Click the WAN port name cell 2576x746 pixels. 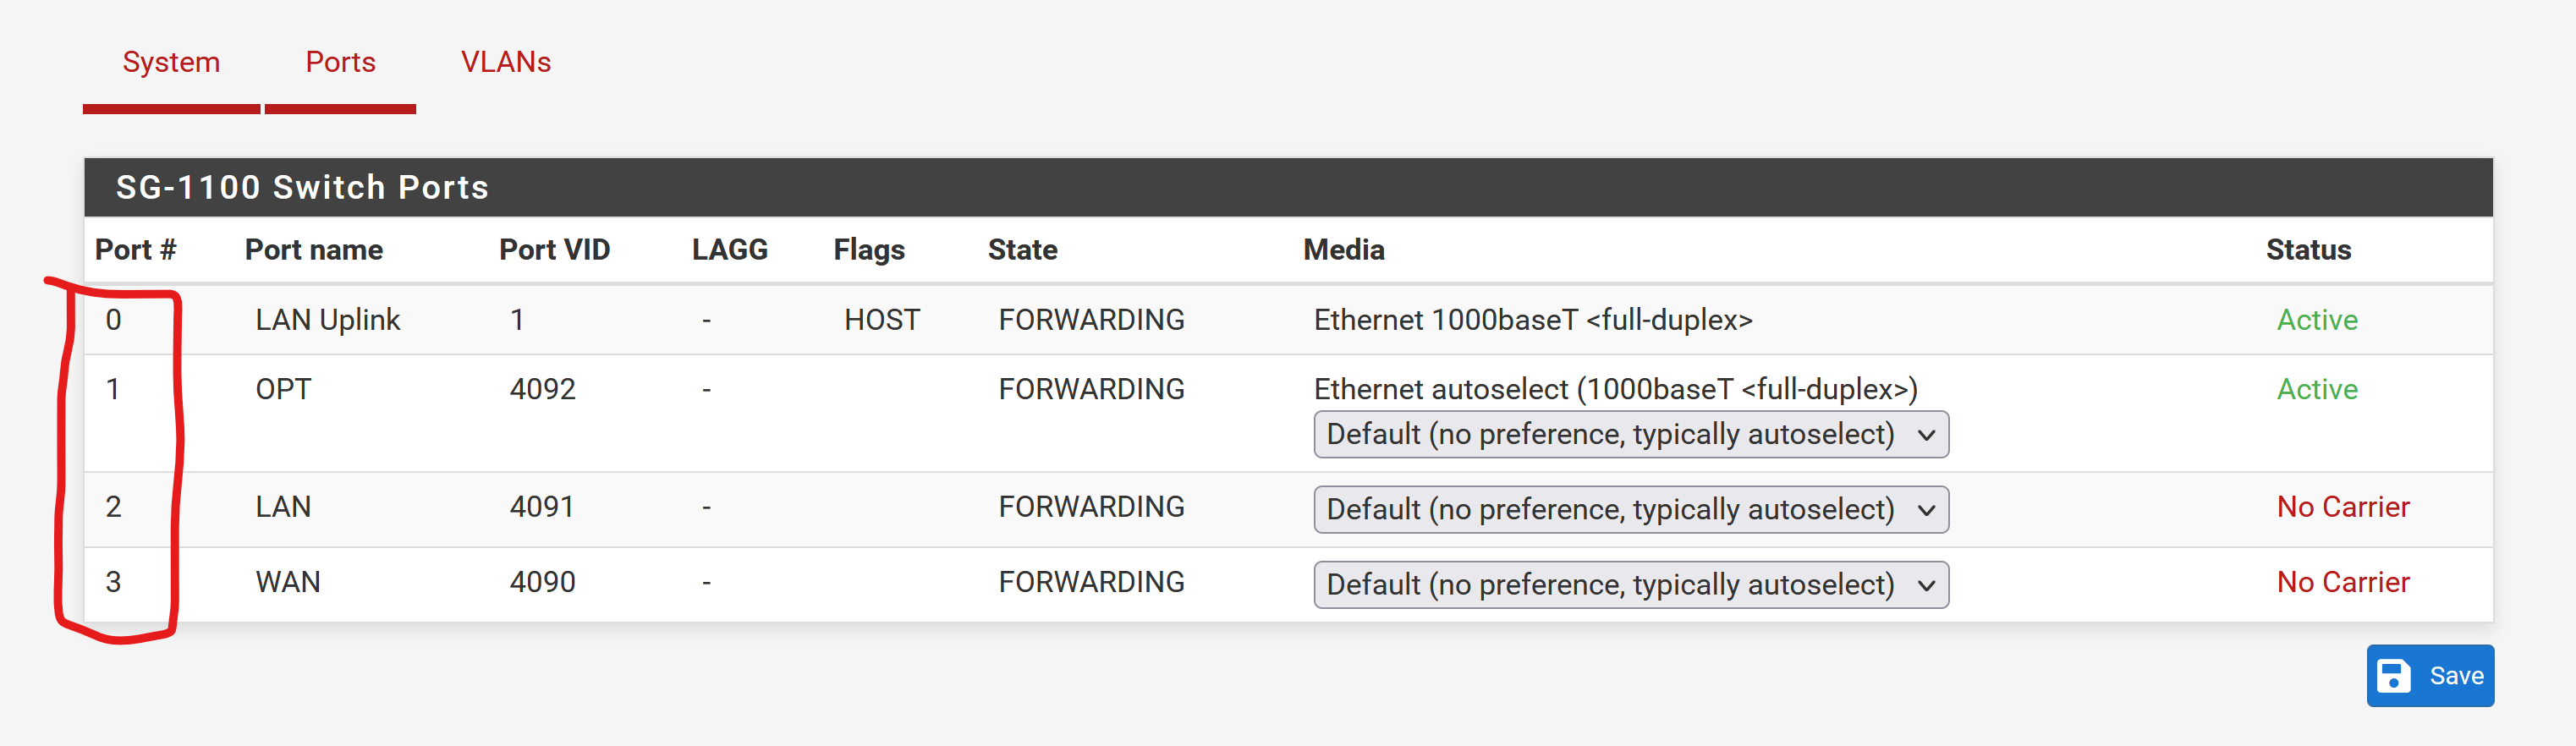[x=288, y=582]
